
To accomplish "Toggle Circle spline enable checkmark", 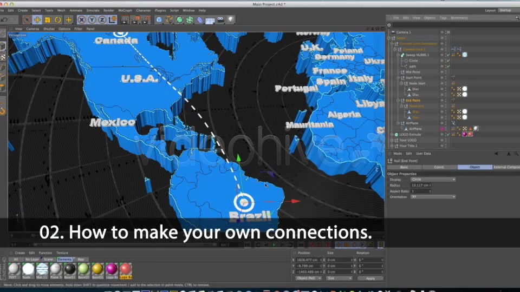I will tap(448, 61).
